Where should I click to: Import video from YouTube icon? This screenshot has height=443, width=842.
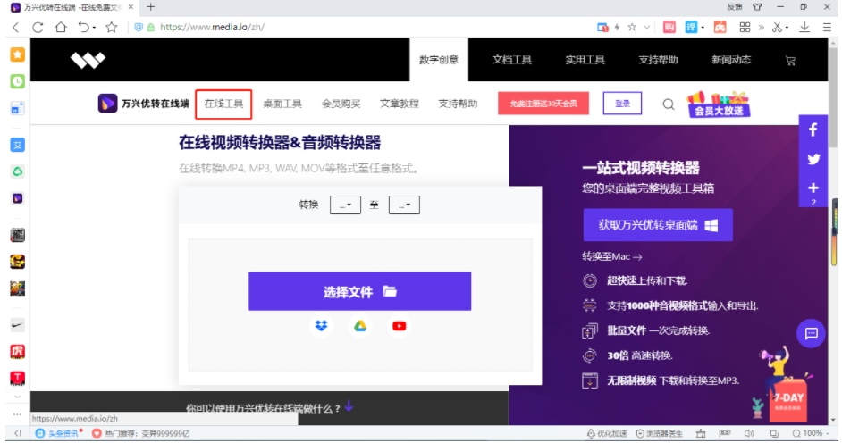click(x=399, y=326)
